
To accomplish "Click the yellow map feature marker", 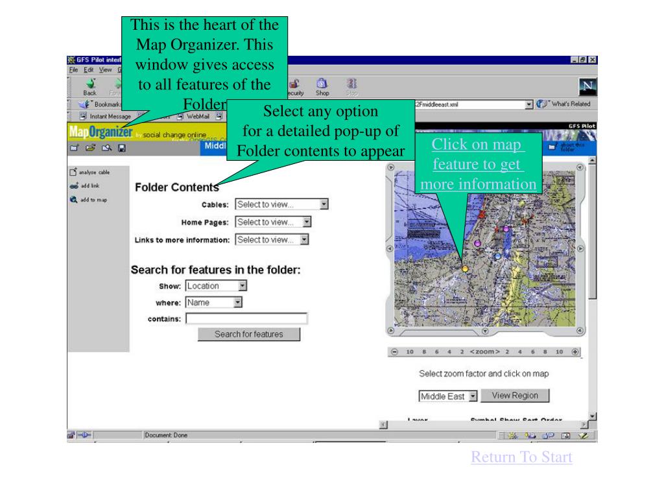I will pyautogui.click(x=465, y=268).
